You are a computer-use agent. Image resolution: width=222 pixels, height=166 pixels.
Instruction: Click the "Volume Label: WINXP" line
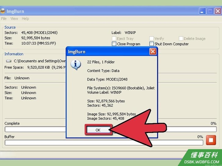pyautogui.click(x=104, y=92)
